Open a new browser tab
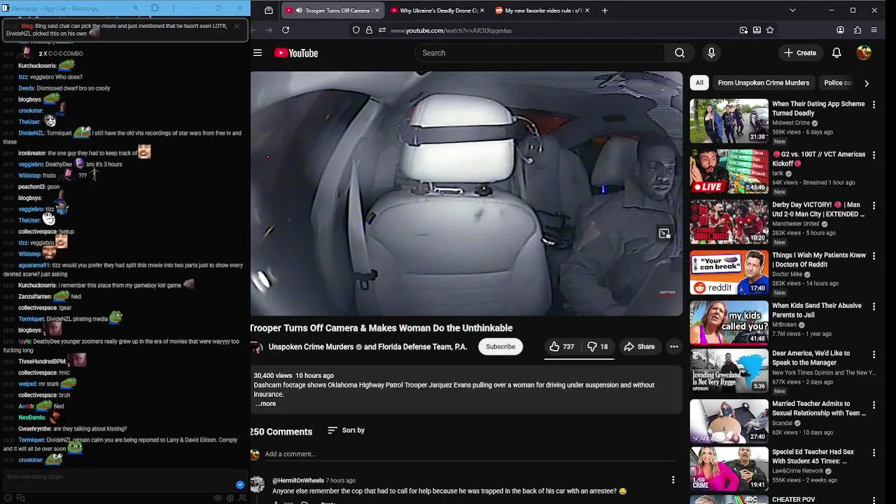 point(605,10)
